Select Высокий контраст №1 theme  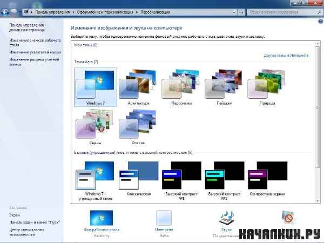click(x=181, y=181)
